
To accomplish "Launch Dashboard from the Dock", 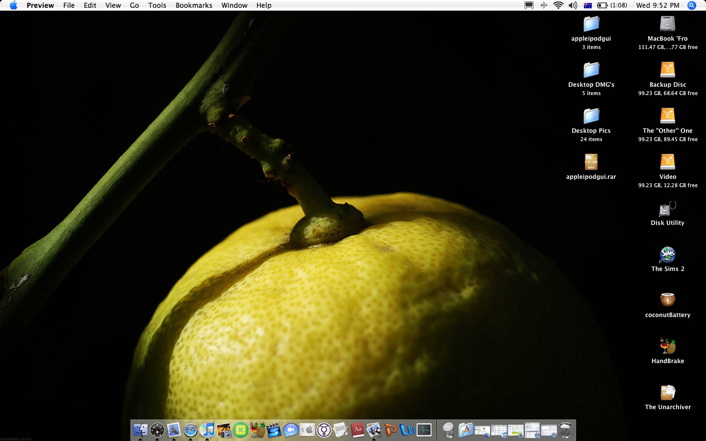I will 157,430.
